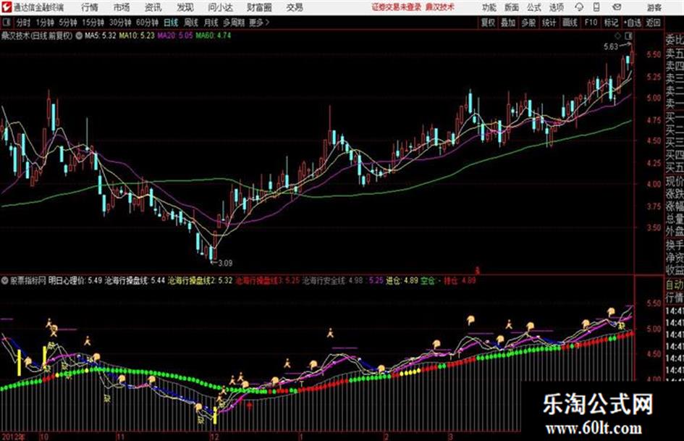Open the 功能 menu
Viewport: 684px width, 441px height.
point(489,7)
